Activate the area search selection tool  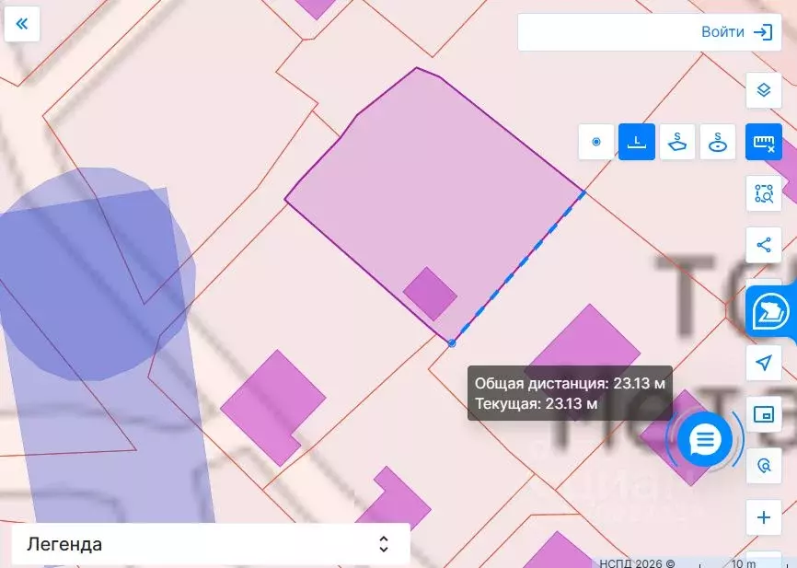click(763, 193)
